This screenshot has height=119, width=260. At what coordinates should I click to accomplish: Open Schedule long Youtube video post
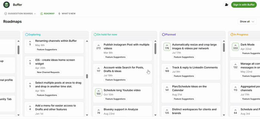pos(122,90)
